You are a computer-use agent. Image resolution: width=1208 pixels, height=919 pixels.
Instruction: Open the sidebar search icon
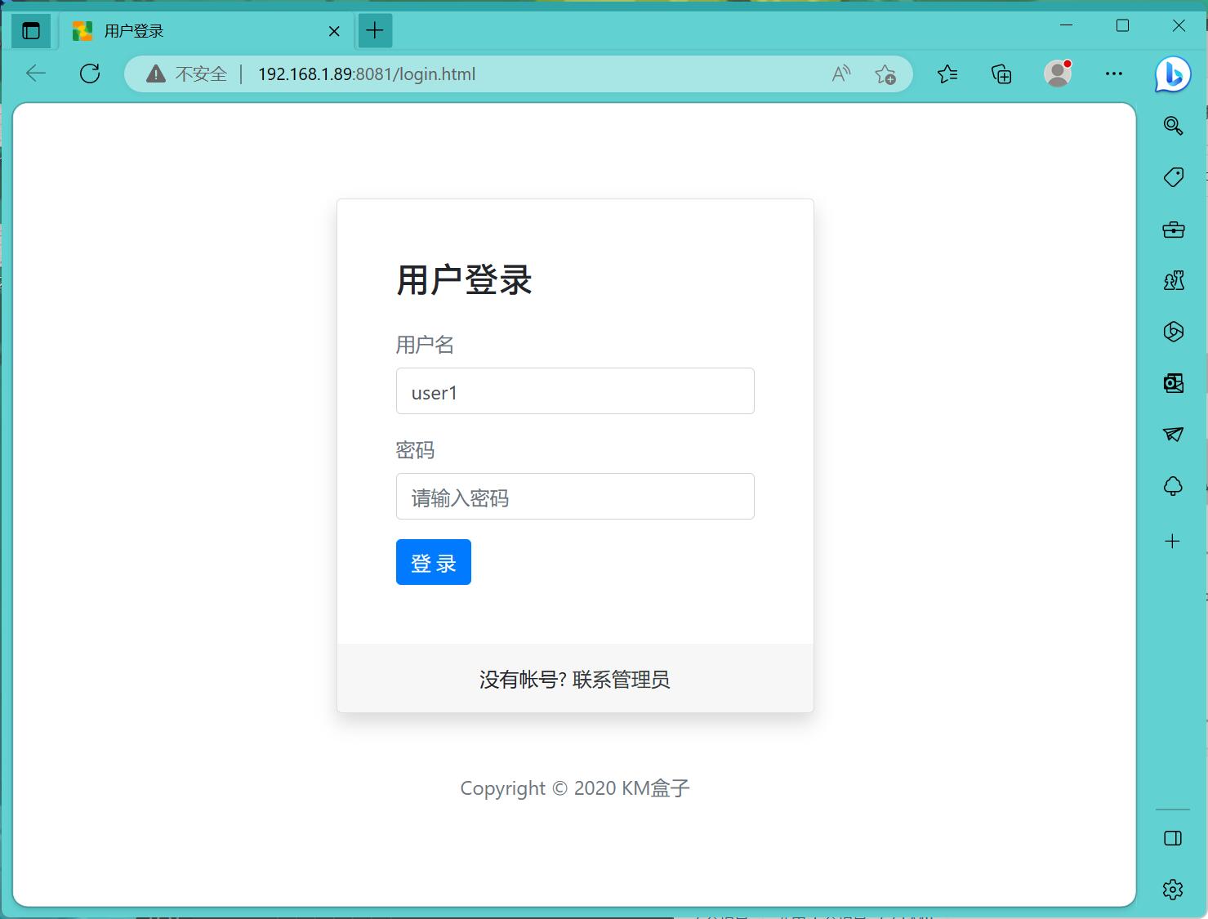[1173, 125]
